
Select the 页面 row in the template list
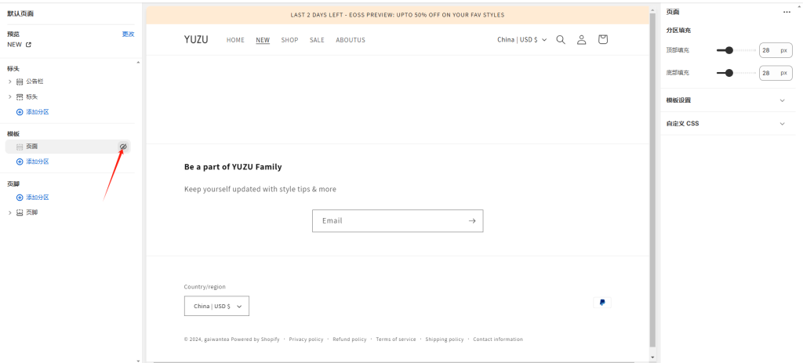(x=67, y=147)
